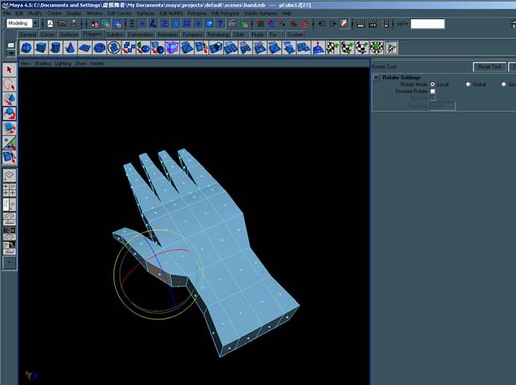Switch to the Animation shelf tab
This screenshot has width=516, height=385.
[x=167, y=34]
